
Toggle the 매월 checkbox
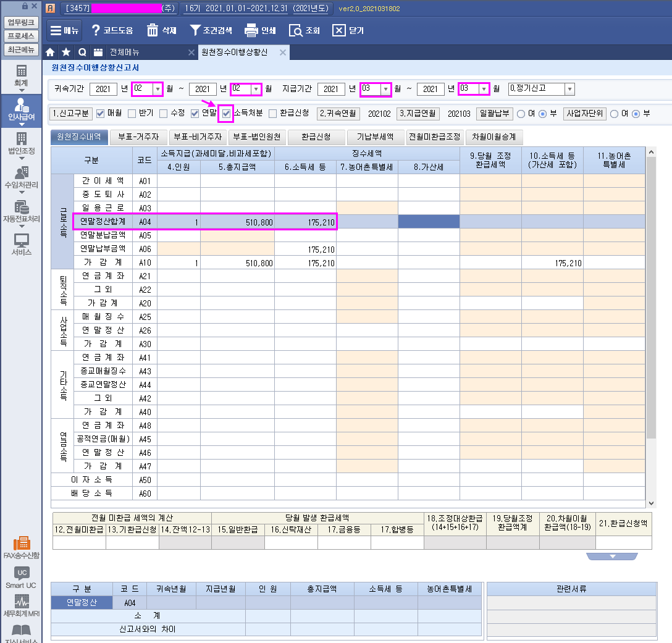(x=100, y=114)
